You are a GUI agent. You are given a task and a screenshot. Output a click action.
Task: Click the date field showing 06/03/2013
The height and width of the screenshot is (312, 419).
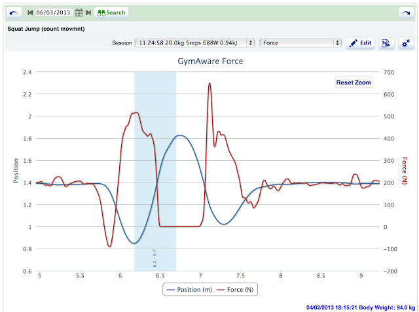click(x=54, y=12)
